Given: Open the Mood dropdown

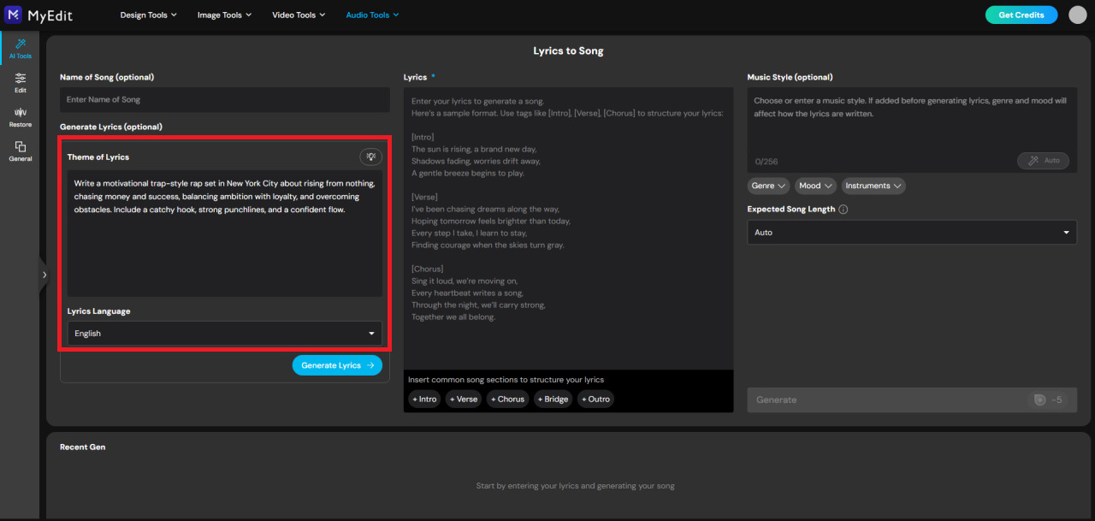Looking at the screenshot, I should (x=814, y=186).
